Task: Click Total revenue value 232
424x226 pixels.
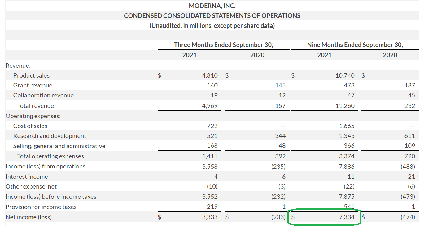Action: [410, 106]
